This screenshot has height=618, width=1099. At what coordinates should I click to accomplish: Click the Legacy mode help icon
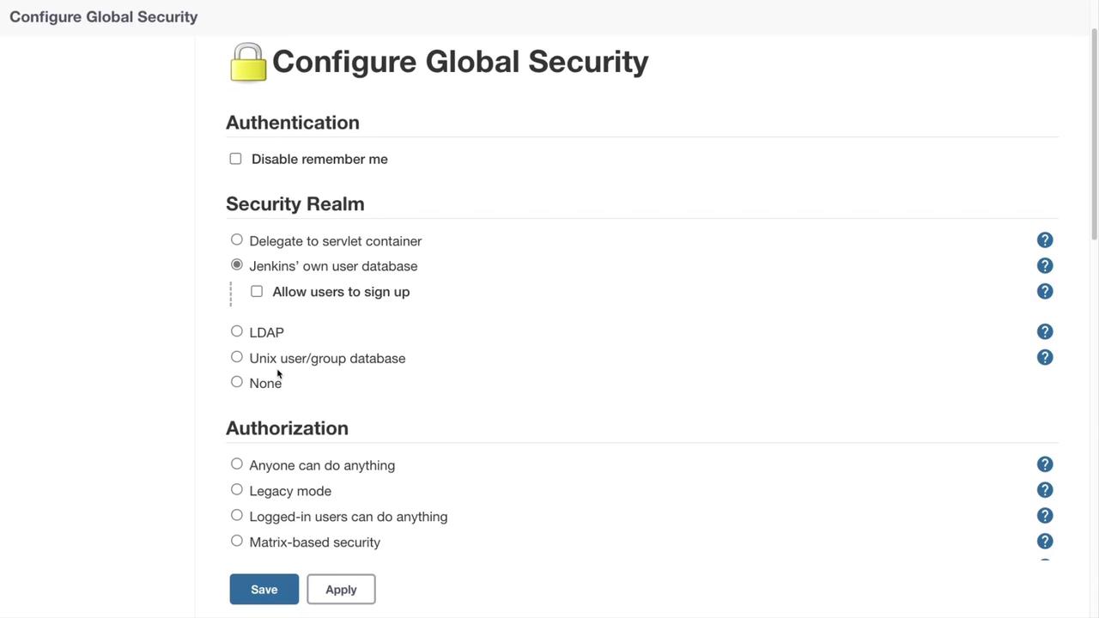(1045, 490)
